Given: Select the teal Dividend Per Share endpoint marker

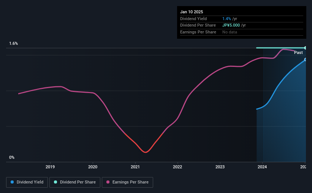Looking at the screenshot, I should (305, 48).
